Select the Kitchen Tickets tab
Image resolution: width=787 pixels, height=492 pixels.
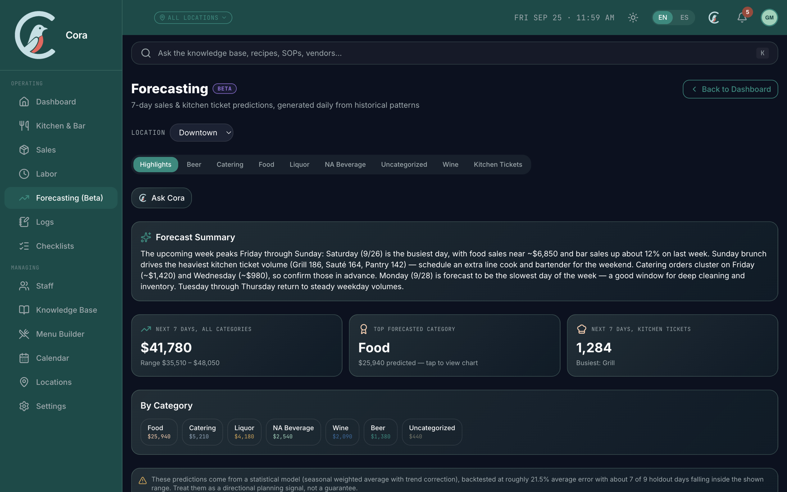pyautogui.click(x=498, y=164)
